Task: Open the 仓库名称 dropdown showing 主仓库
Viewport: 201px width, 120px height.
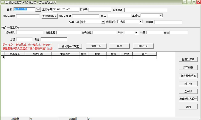Action: point(140,22)
